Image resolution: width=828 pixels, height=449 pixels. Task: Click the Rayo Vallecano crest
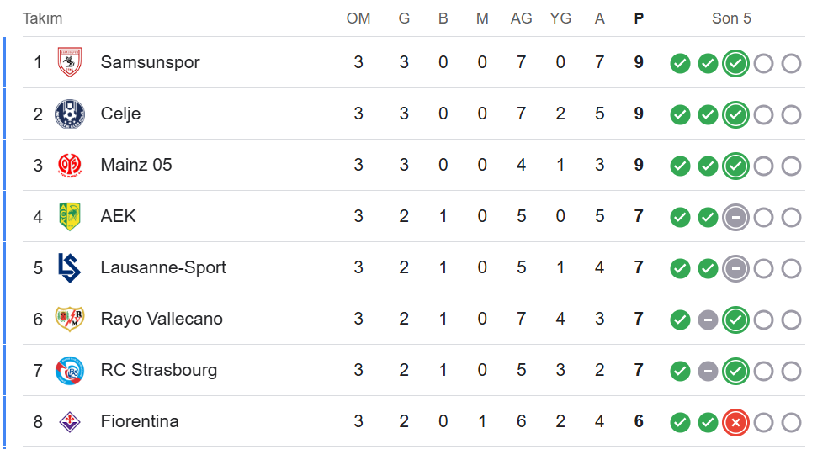tap(69, 319)
